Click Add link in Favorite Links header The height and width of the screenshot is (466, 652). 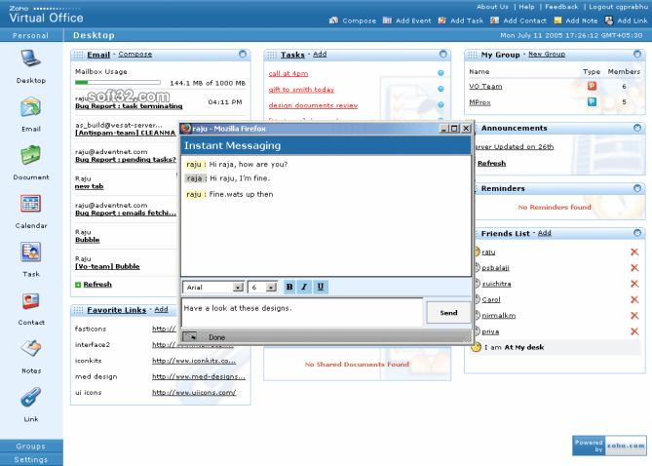click(x=162, y=310)
